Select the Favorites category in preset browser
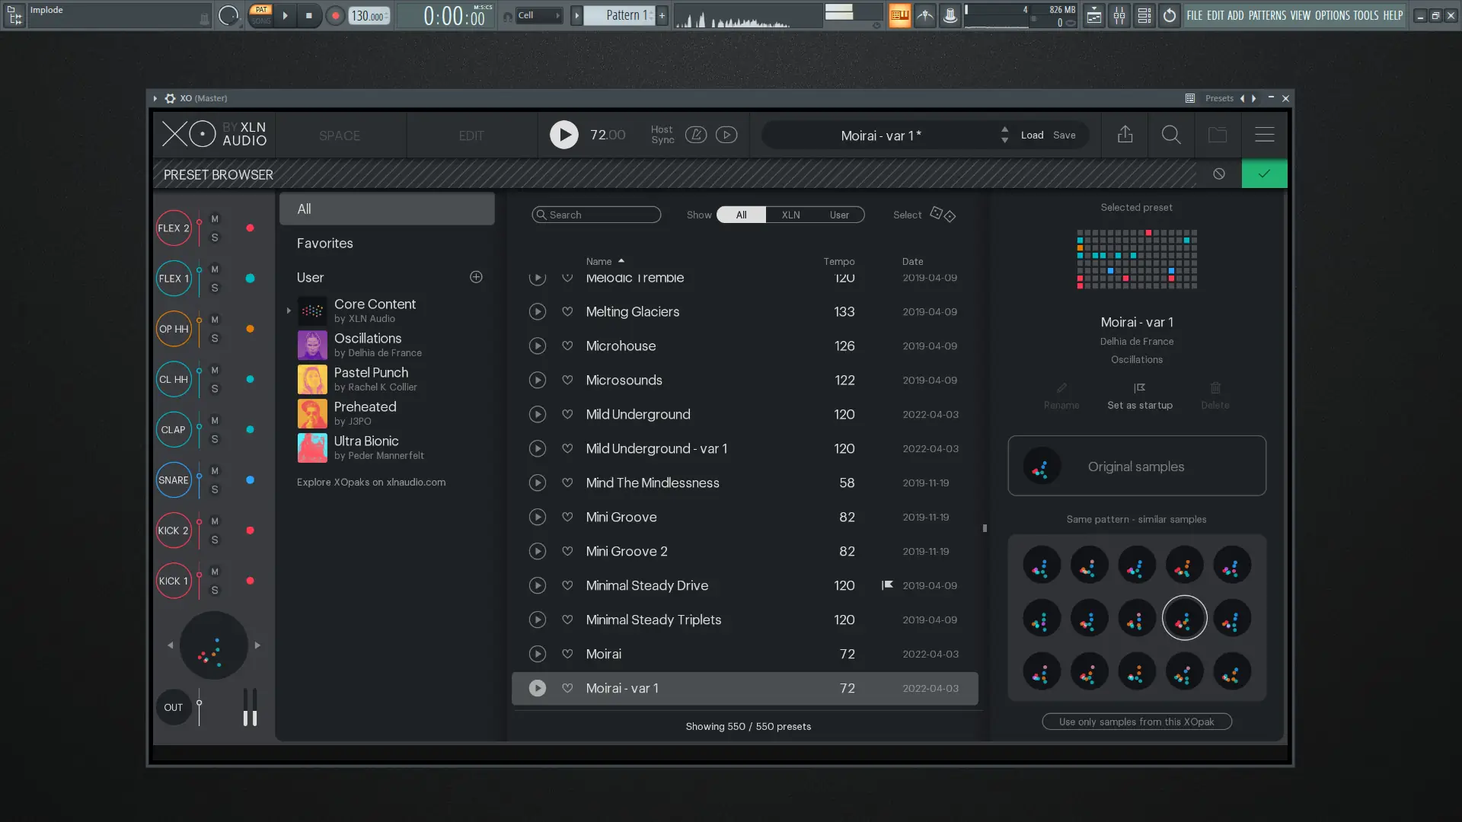Screen dimensions: 1462x822 pyautogui.click(x=324, y=243)
